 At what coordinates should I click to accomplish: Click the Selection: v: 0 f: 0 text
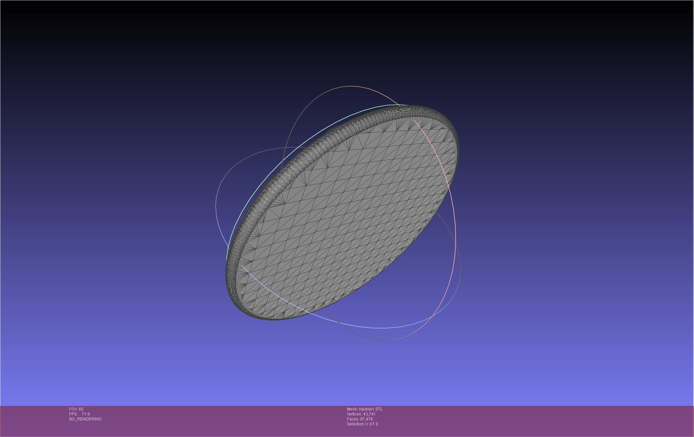coord(362,424)
